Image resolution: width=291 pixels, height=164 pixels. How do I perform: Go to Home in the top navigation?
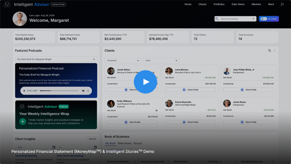pos(188,4)
